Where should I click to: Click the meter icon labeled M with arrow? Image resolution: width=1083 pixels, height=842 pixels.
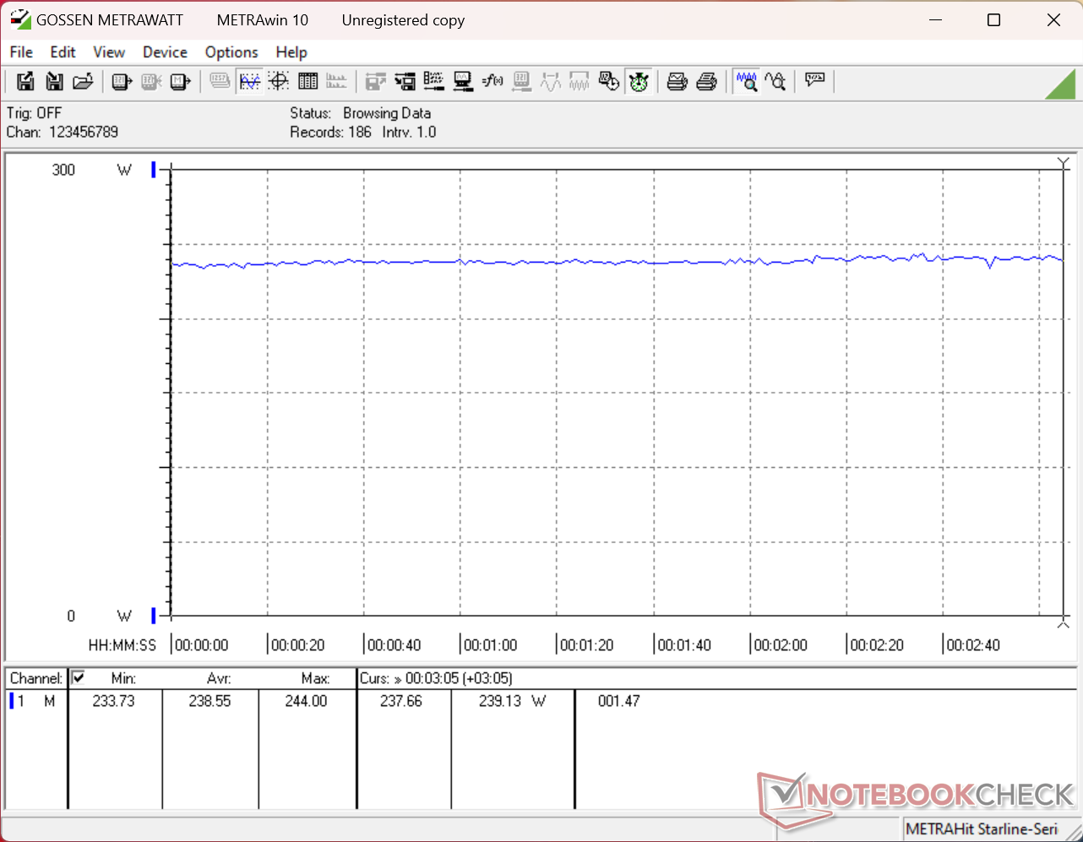(180, 81)
